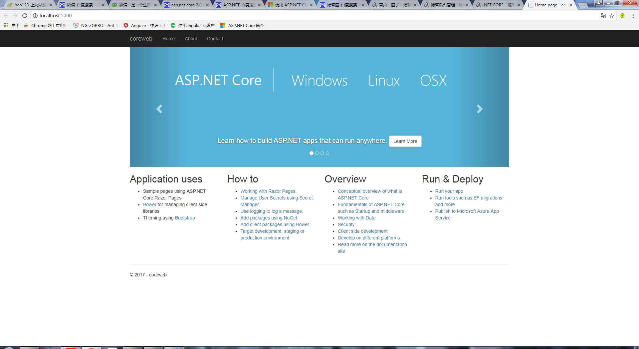The height and width of the screenshot is (349, 639).
Task: Open Conceptual overview of ASP.NET Core link
Action: (x=370, y=194)
